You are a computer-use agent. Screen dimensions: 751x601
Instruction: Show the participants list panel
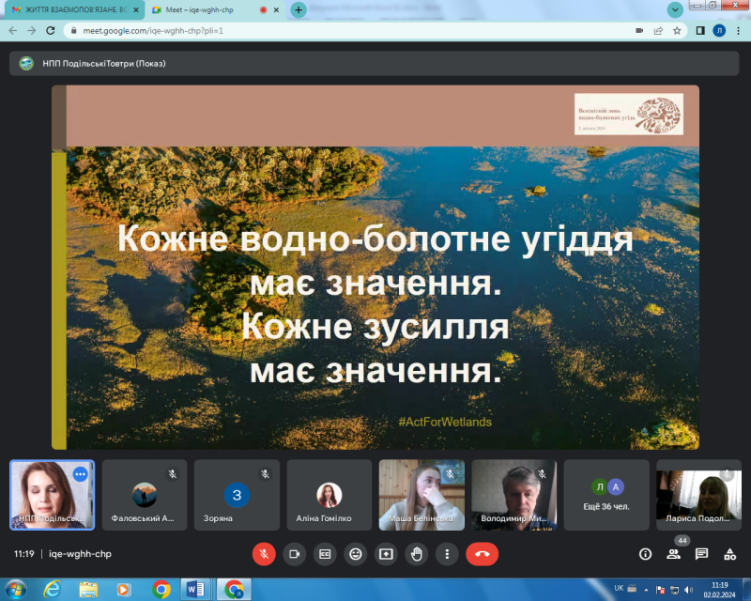point(673,554)
